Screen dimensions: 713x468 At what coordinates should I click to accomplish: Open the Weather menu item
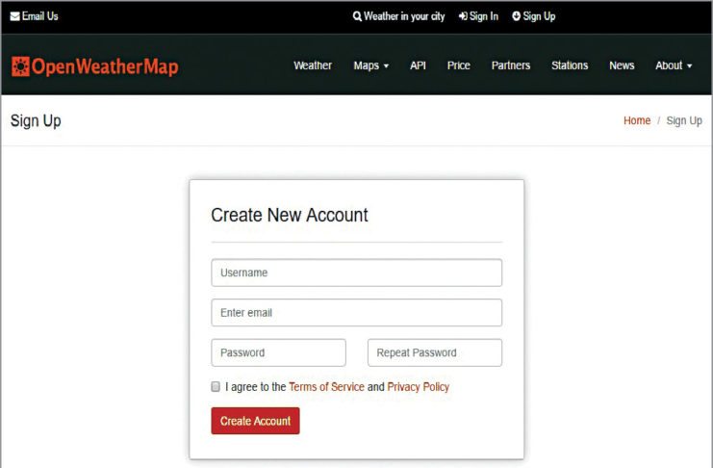pyautogui.click(x=313, y=65)
